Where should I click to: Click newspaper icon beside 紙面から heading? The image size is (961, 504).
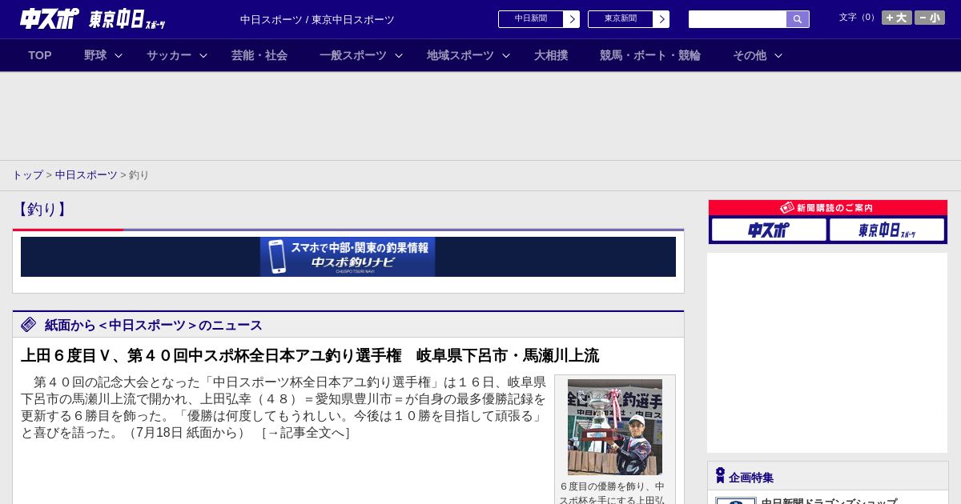pyautogui.click(x=29, y=324)
